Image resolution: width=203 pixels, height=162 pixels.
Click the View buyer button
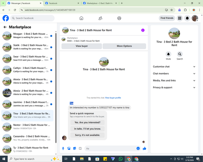[82, 46]
